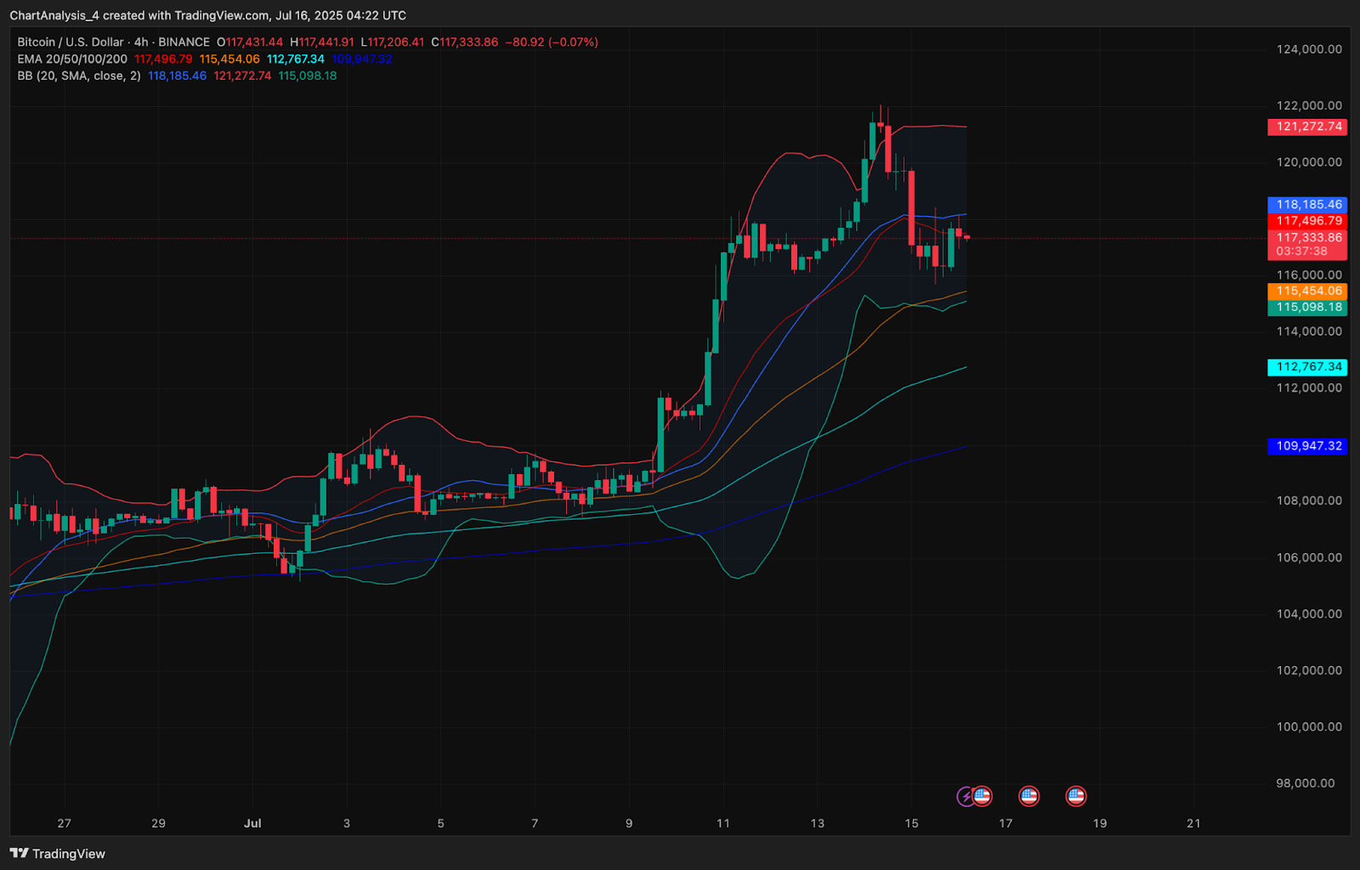The image size is (1360, 870).
Task: Click the red 121,272.74 upper band label
Action: (x=1307, y=127)
